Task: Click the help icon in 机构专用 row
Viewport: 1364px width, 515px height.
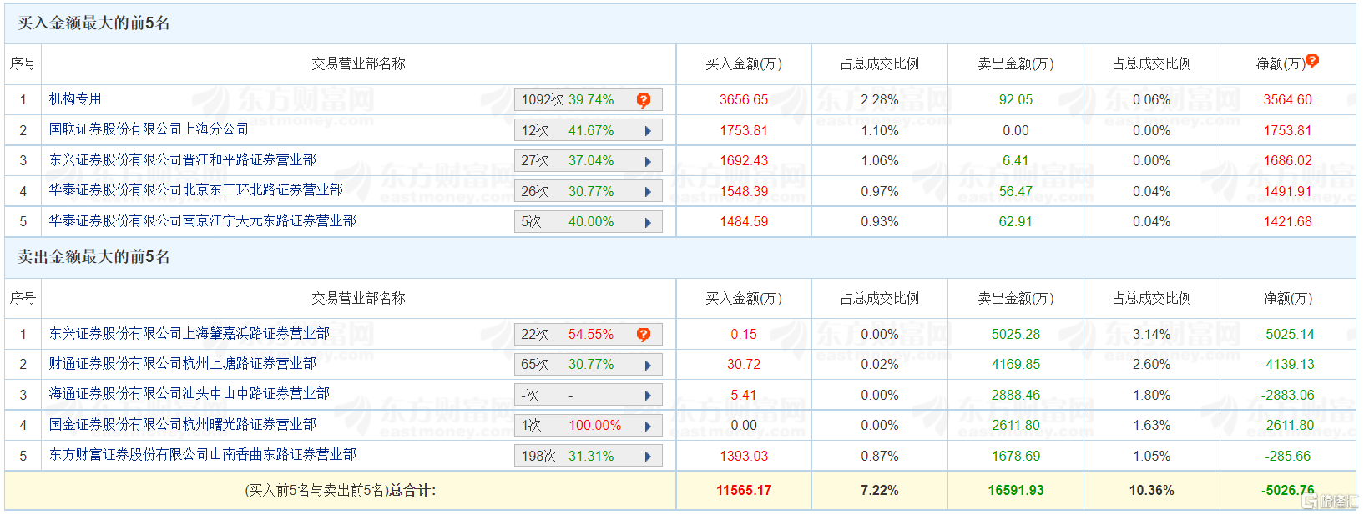Action: (644, 100)
